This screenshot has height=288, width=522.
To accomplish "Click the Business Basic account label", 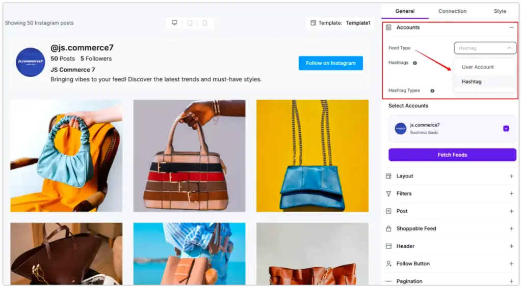I will (424, 132).
